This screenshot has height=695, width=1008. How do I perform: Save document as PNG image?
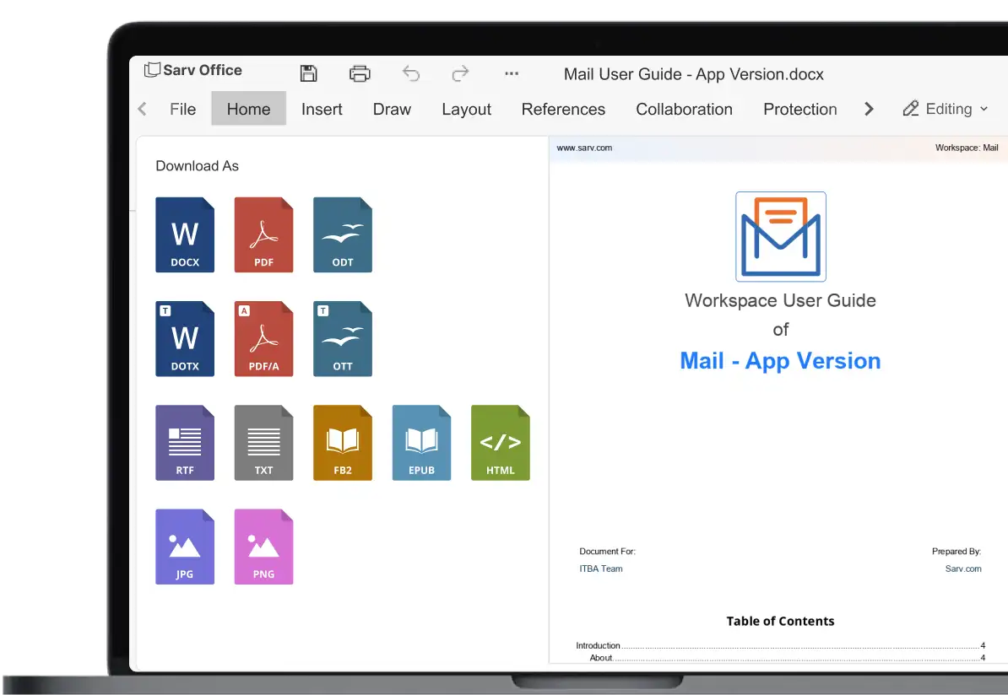263,547
